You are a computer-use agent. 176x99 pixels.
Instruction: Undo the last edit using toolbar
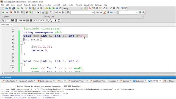click(x=18, y=8)
